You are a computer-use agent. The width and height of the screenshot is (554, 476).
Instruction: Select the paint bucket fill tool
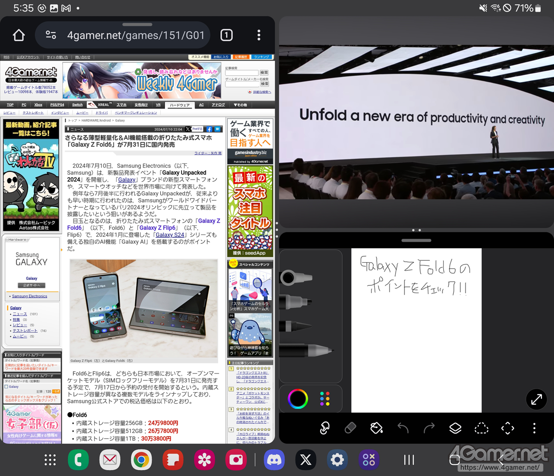[377, 428]
